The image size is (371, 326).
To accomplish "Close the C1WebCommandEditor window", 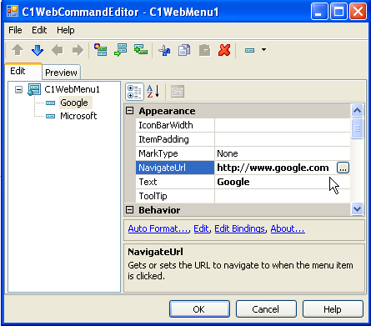I will pos(358,12).
